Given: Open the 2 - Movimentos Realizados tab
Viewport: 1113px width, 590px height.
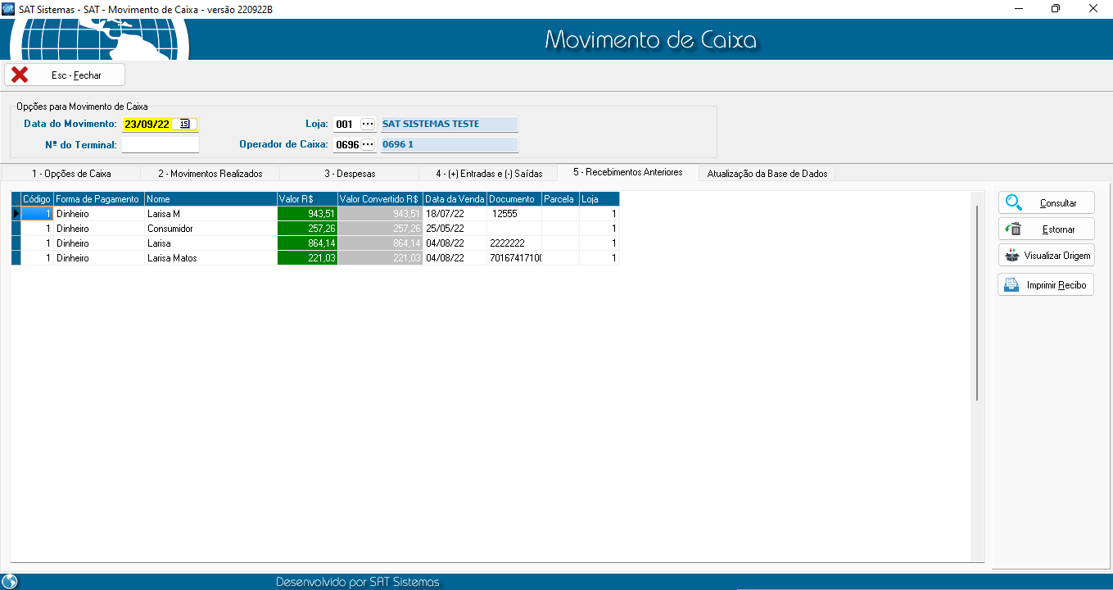Looking at the screenshot, I should coord(210,174).
